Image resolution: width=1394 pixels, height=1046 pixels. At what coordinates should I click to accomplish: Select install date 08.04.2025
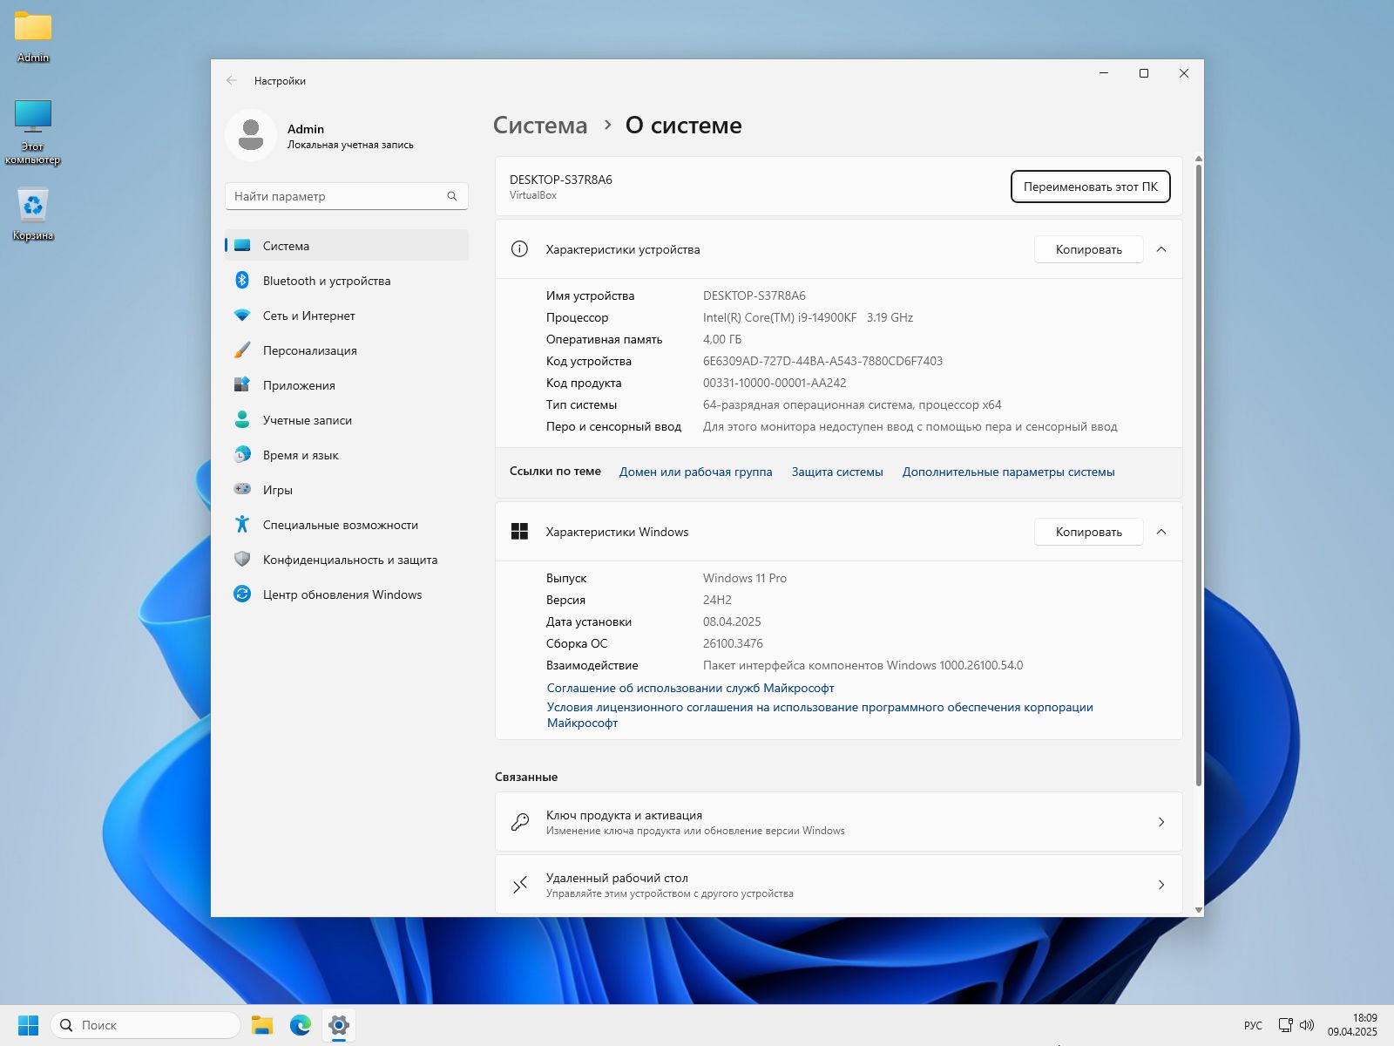[x=732, y=621]
